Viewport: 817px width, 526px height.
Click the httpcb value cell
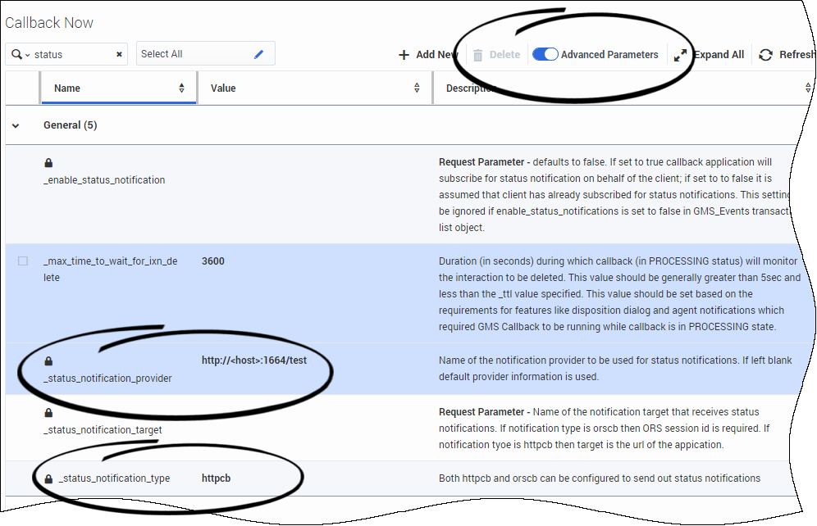click(217, 478)
